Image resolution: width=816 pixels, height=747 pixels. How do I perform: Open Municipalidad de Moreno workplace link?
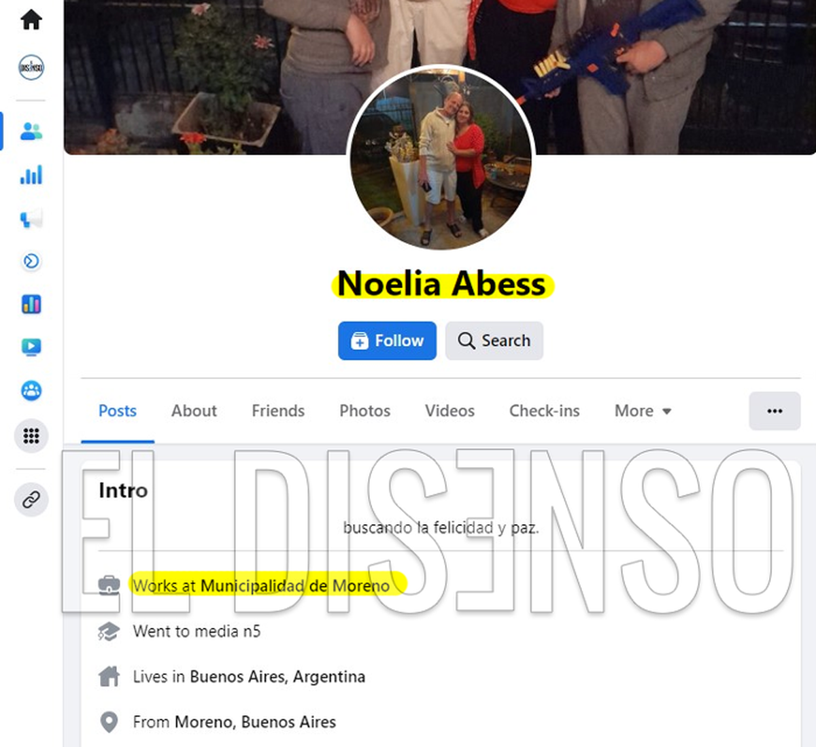(295, 586)
